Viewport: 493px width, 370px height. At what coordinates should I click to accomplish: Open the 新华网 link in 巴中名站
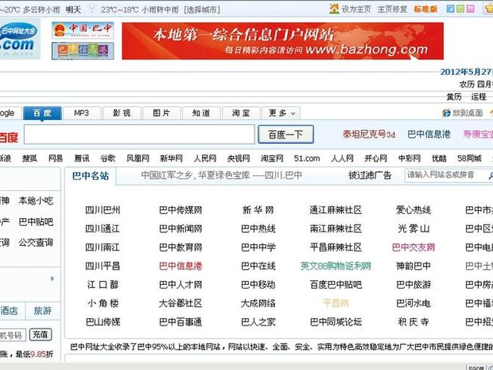(258, 210)
